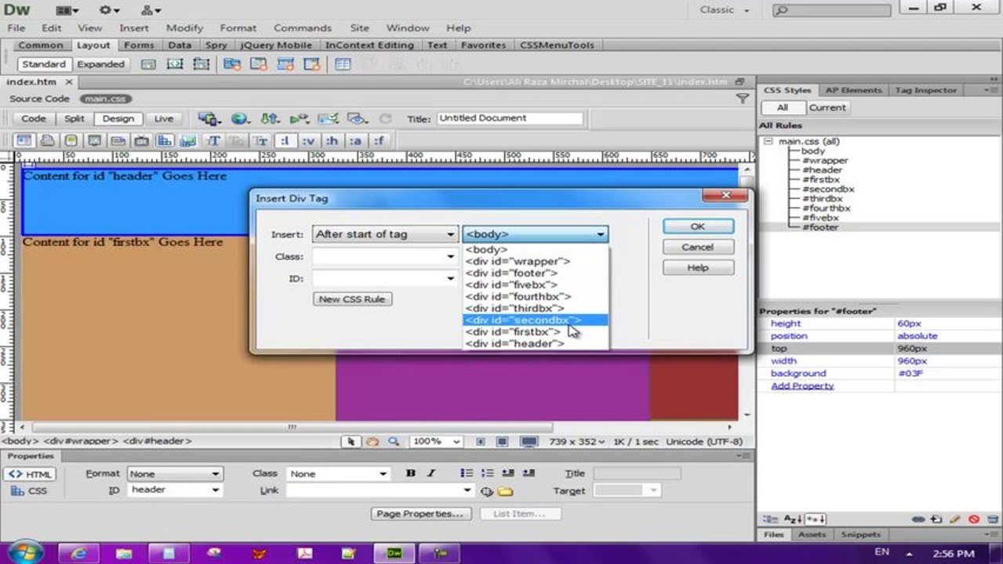
Task: Open the ID dropdown in Insert Div Tag
Action: pos(450,278)
